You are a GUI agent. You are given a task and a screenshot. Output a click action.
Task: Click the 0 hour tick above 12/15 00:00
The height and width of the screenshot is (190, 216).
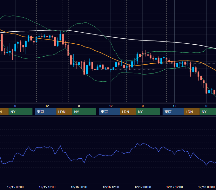click(x=15, y=106)
